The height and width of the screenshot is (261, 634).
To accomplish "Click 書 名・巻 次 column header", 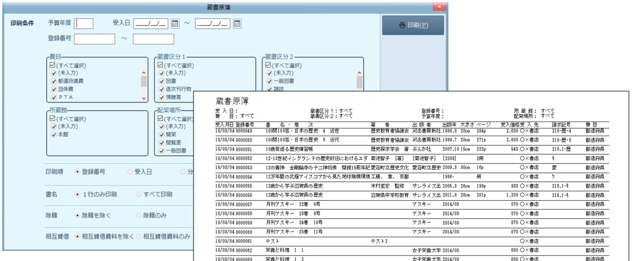I will (290, 124).
